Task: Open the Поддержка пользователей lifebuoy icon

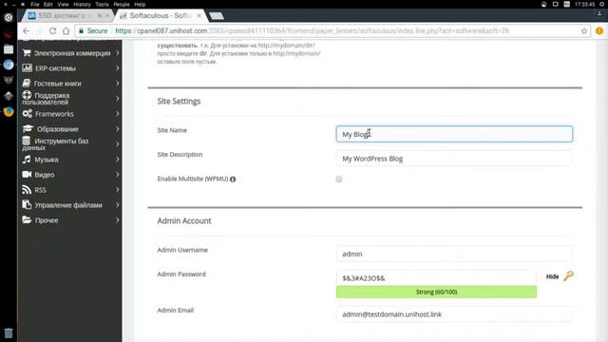Action: click(x=27, y=95)
